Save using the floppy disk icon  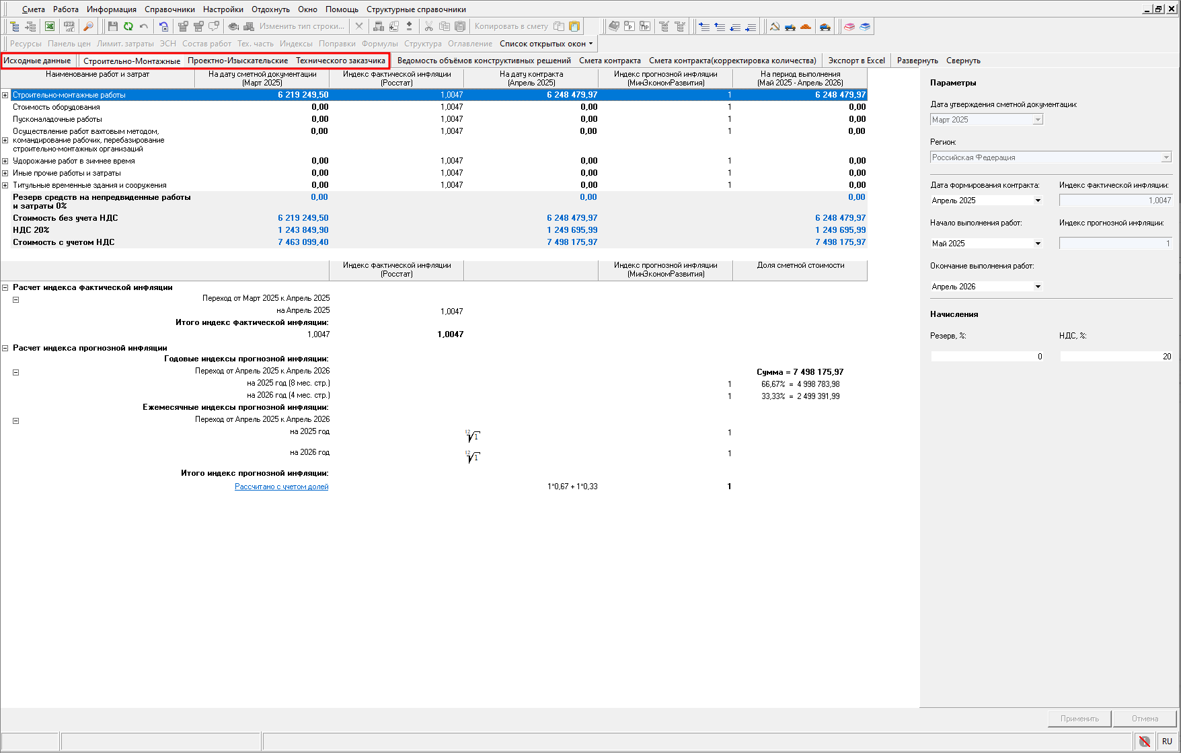pos(112,26)
